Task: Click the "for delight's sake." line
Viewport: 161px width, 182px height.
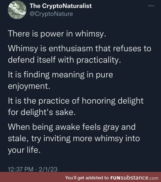Action: 42,112
